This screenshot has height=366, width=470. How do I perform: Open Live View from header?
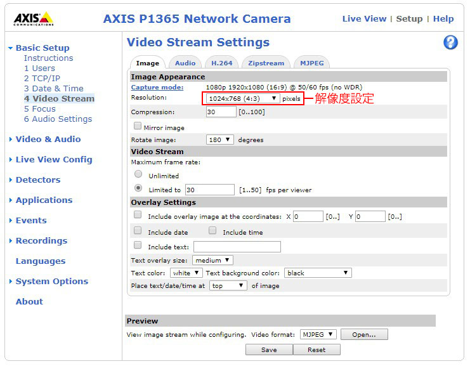[364, 18]
